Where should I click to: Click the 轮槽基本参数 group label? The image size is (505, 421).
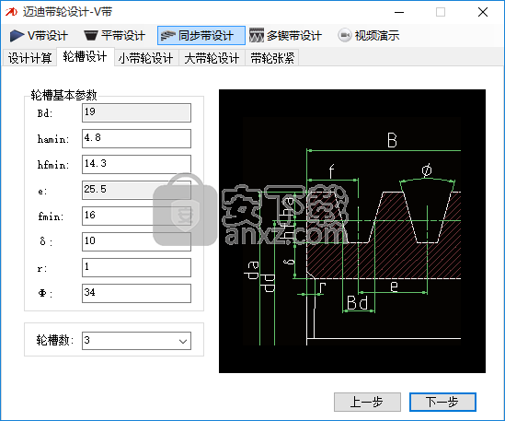tap(63, 95)
